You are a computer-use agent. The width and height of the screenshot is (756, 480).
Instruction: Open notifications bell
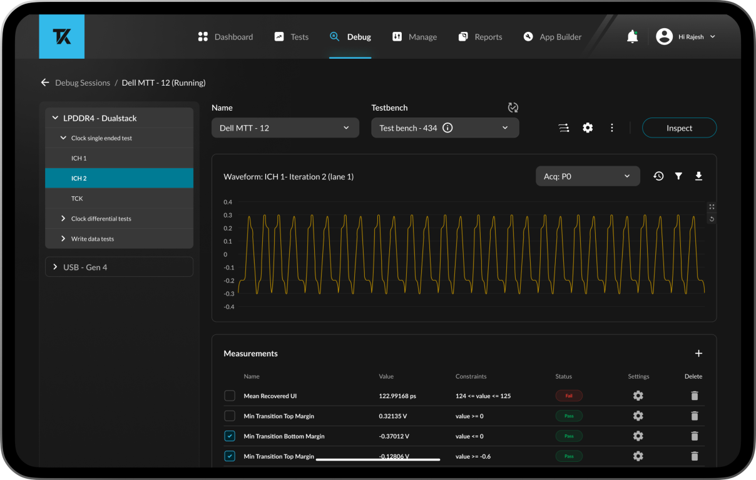coord(632,36)
